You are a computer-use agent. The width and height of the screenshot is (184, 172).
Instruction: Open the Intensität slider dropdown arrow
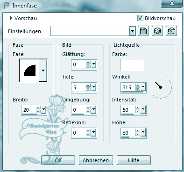pyautogui.click(x=143, y=110)
